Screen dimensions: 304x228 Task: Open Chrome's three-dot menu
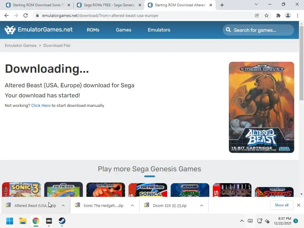297,15
